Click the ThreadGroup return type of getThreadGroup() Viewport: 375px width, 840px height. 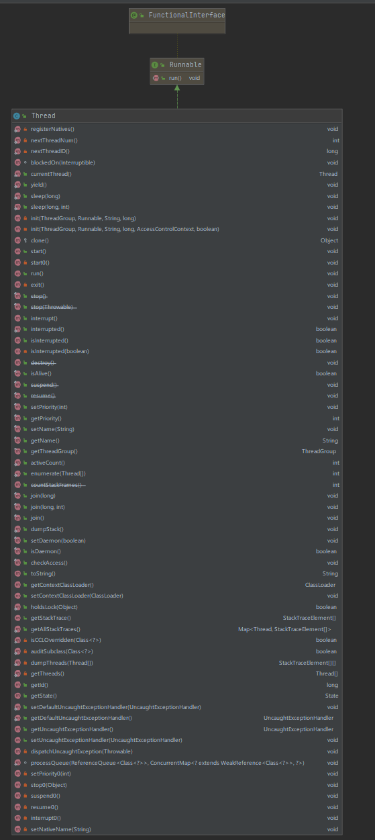(x=319, y=451)
